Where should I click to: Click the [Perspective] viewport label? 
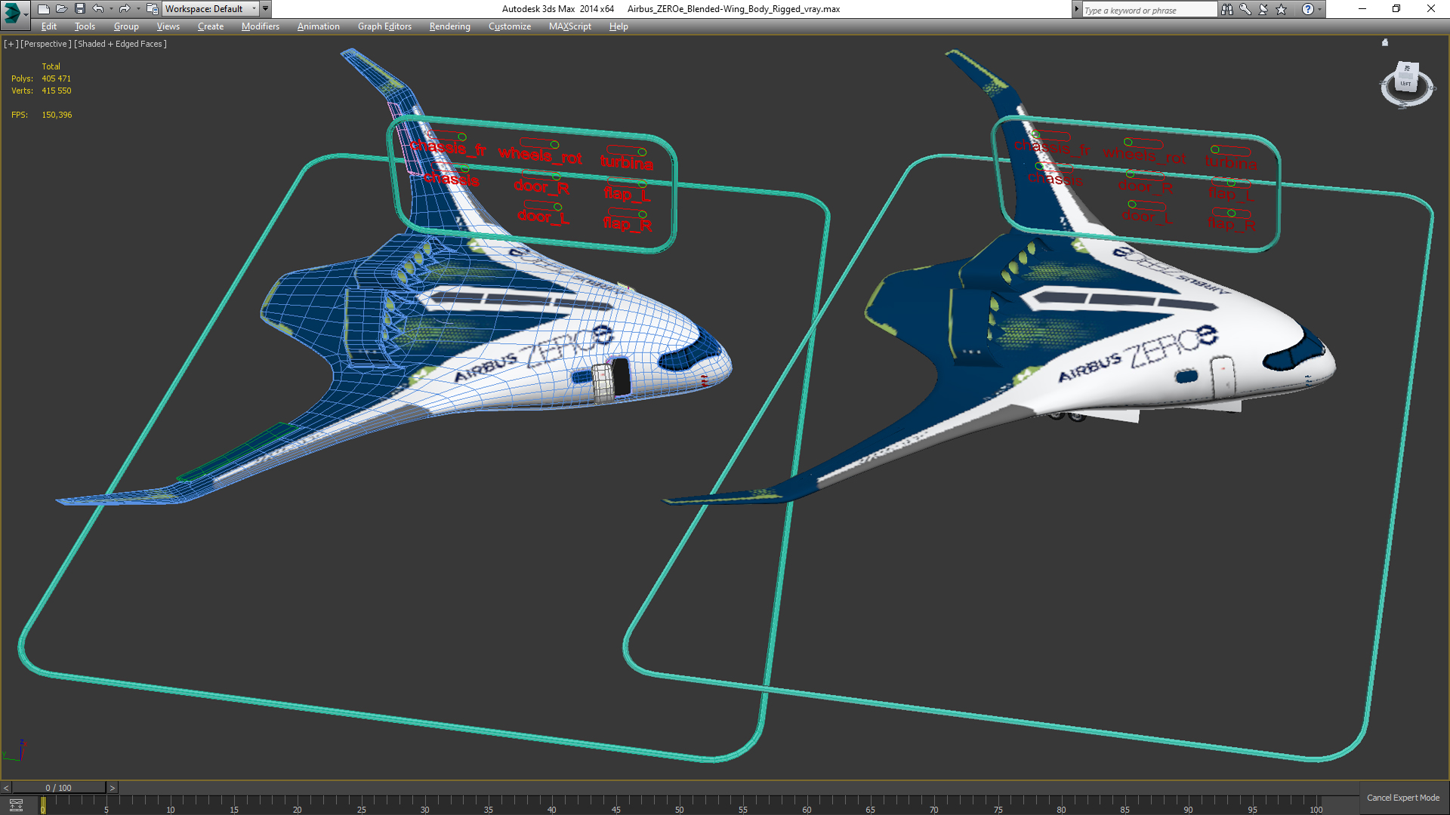tap(45, 44)
